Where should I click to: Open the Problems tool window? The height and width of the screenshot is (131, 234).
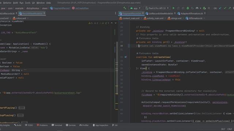42,125
